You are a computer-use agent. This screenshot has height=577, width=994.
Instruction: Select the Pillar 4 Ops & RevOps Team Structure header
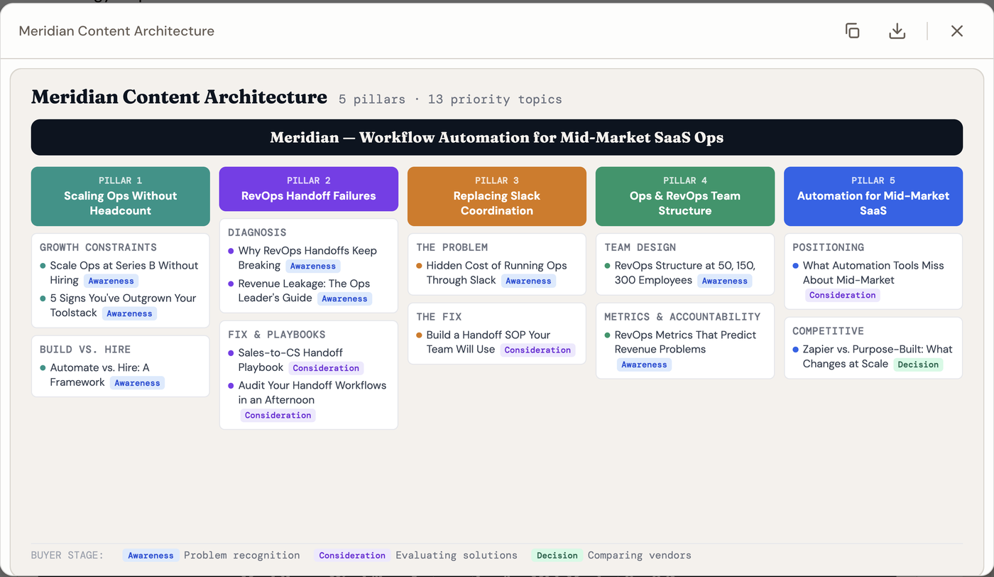pyautogui.click(x=685, y=196)
